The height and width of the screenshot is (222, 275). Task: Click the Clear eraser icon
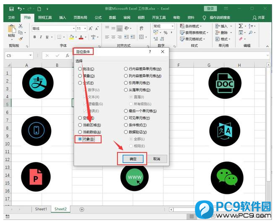pyautogui.click(x=241, y=39)
